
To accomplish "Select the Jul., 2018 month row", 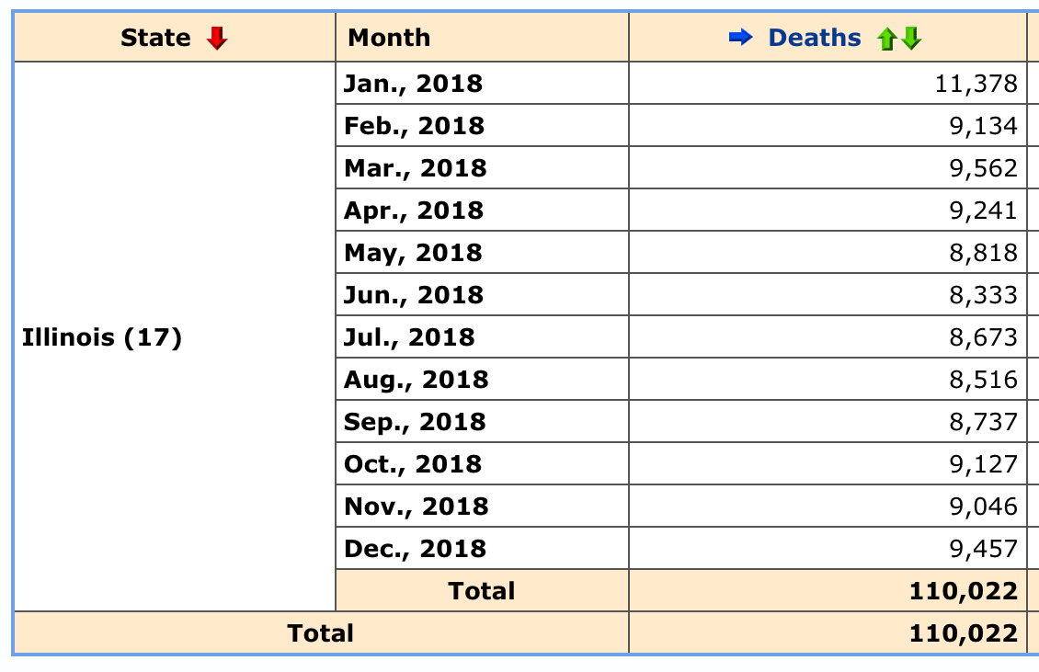I will [482, 337].
